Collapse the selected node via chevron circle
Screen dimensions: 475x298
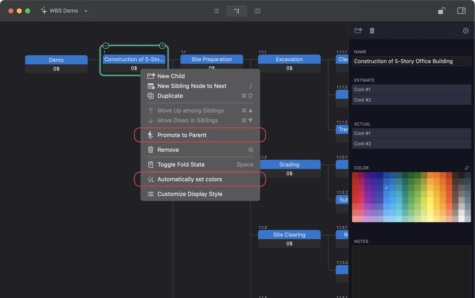click(106, 46)
